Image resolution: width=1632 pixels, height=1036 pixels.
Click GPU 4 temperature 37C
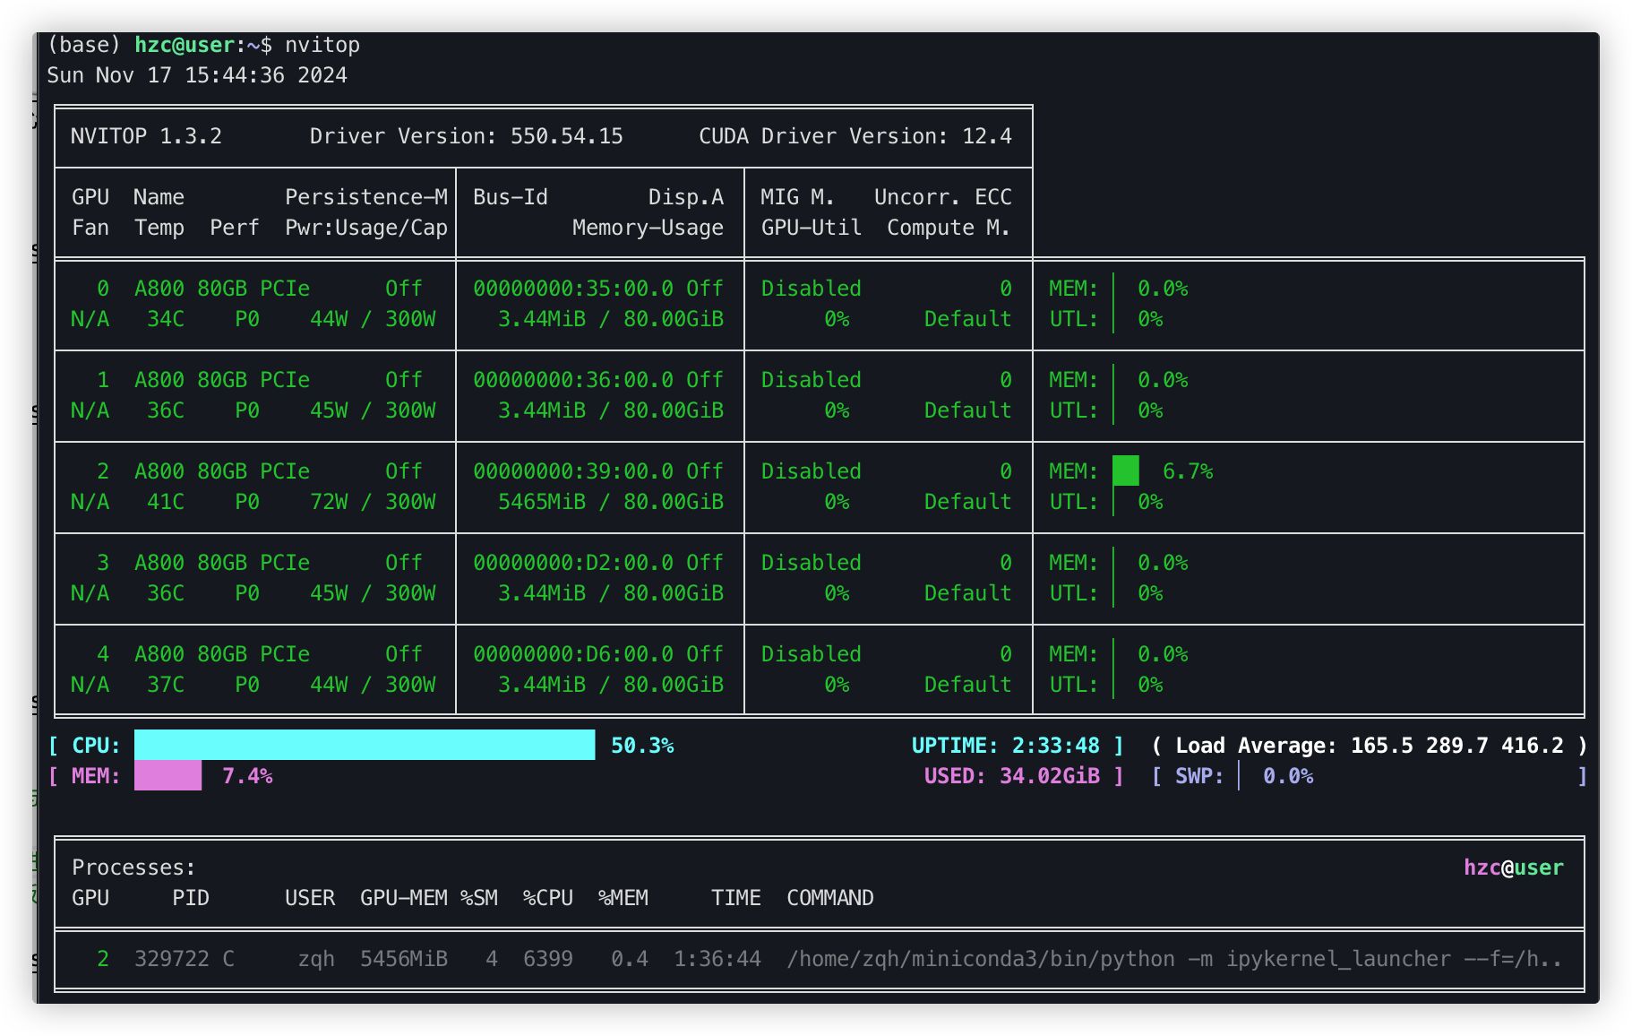[166, 685]
